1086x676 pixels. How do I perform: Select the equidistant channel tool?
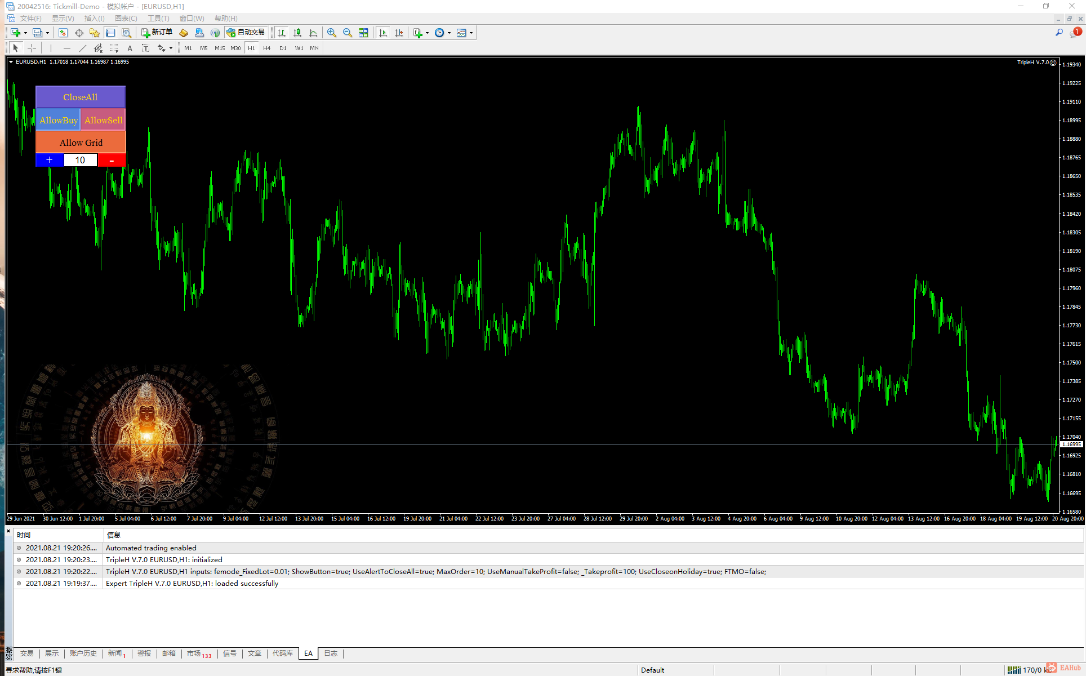click(x=99, y=48)
